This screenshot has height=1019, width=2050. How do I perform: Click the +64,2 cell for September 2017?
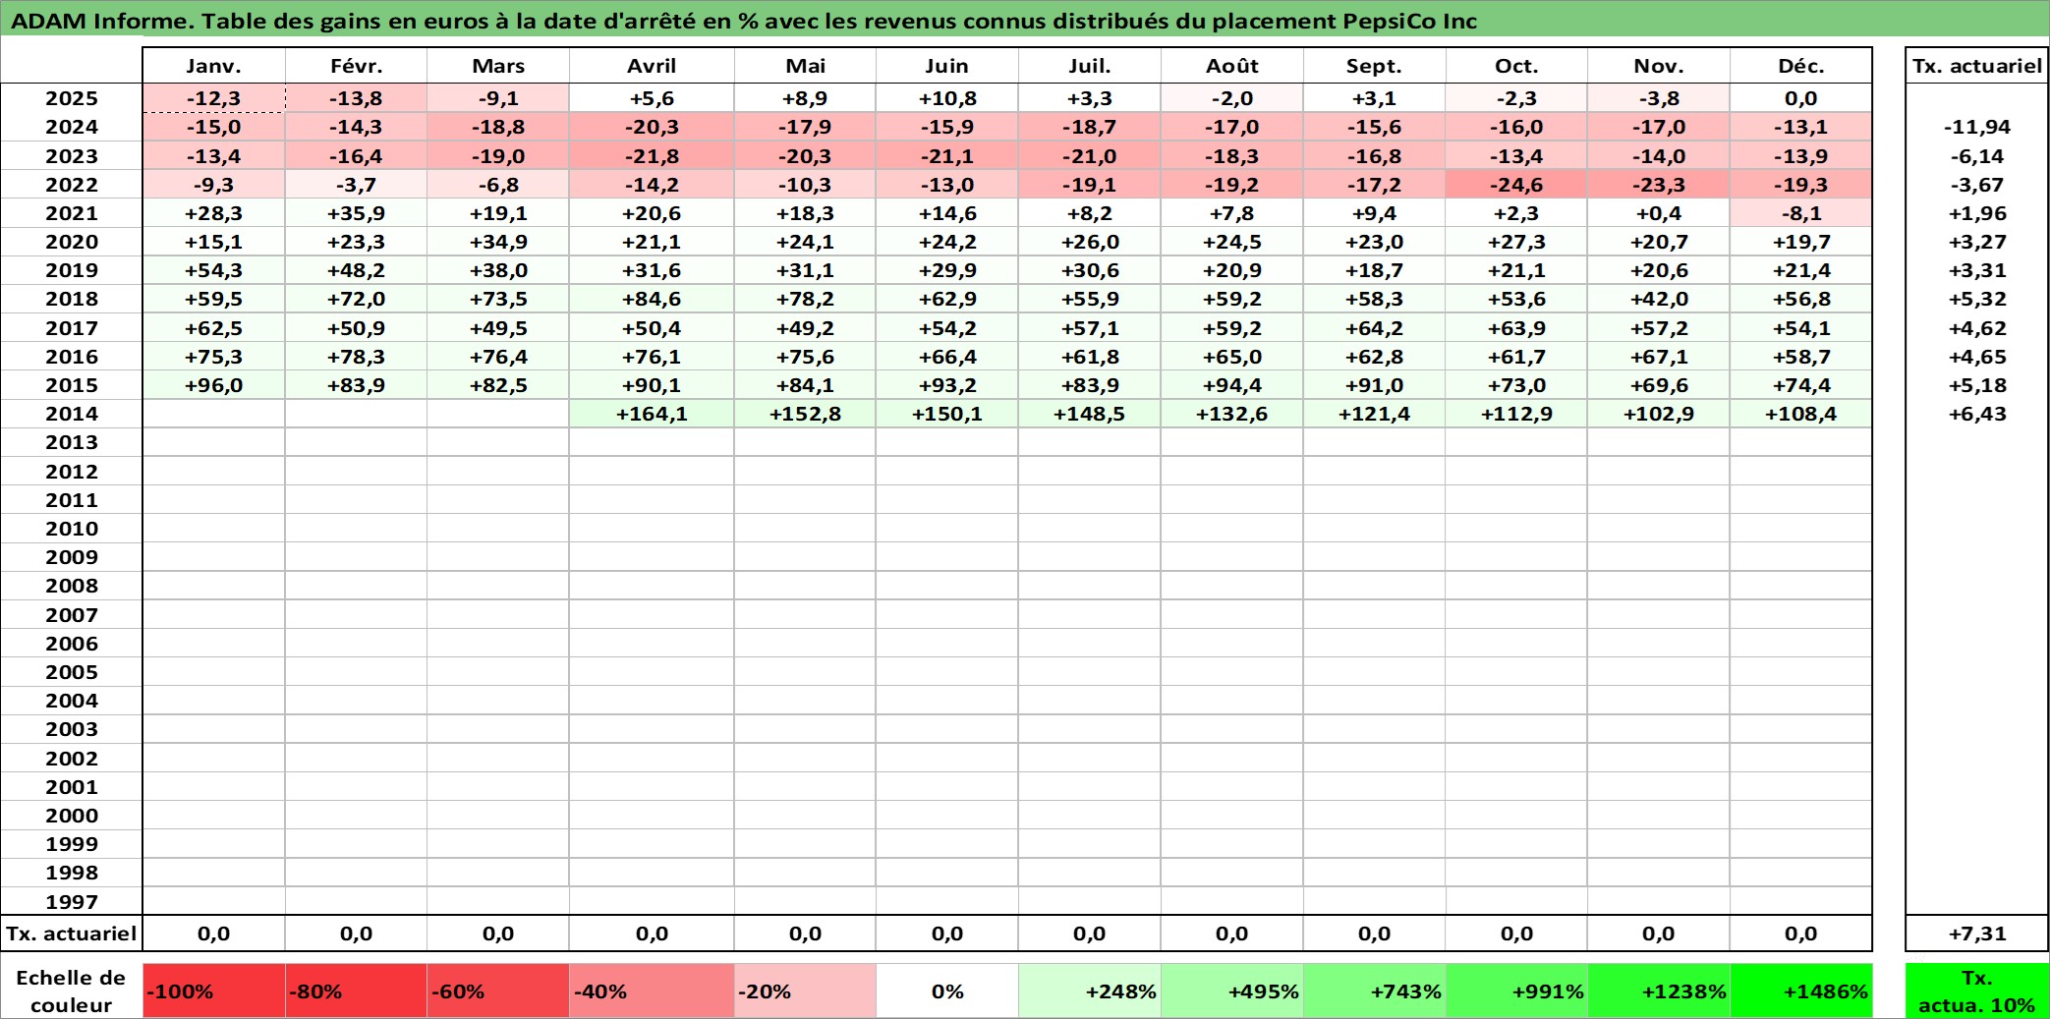1374,328
